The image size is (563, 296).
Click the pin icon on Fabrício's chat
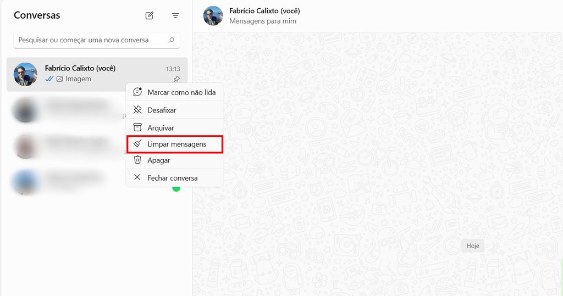click(176, 79)
